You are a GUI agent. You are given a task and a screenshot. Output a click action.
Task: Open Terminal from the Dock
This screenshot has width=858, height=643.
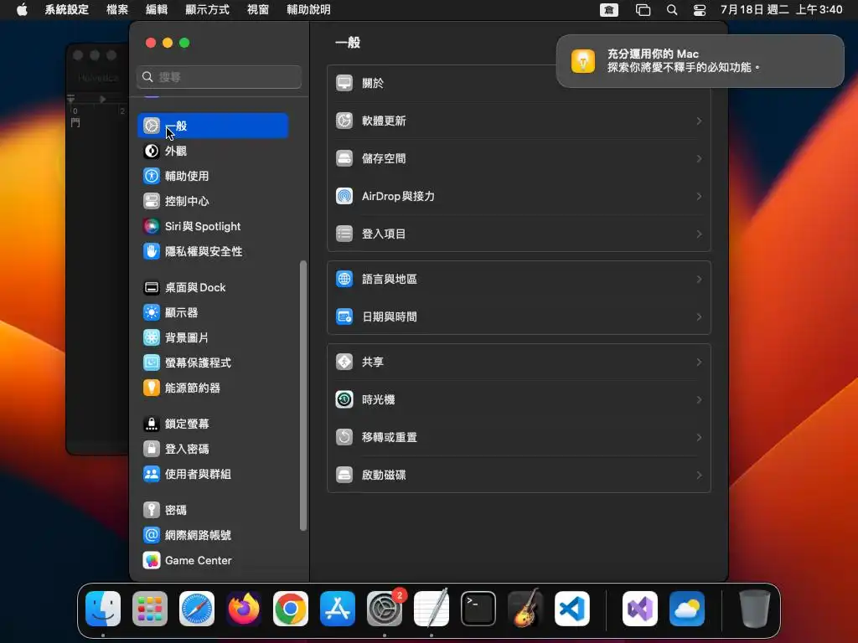478,609
